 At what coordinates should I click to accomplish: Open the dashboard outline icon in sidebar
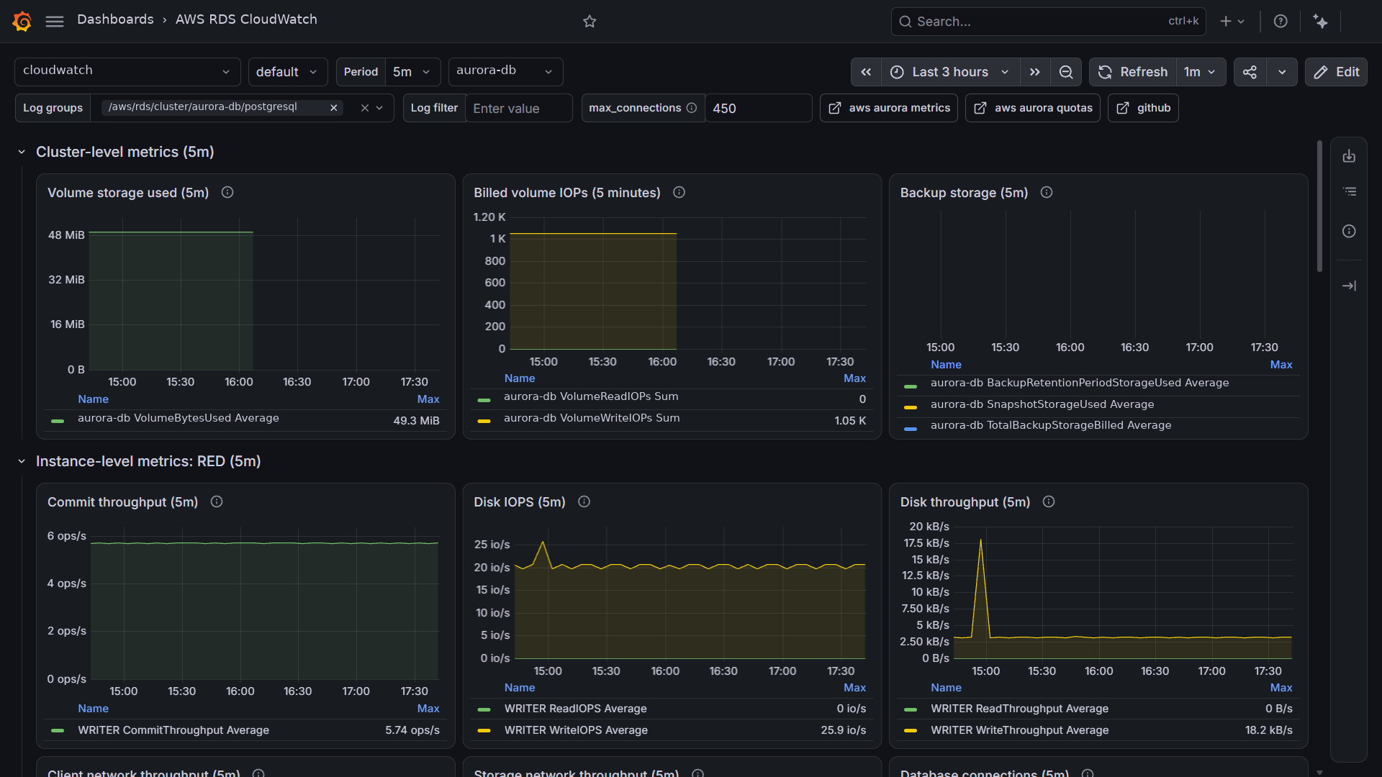click(1349, 191)
